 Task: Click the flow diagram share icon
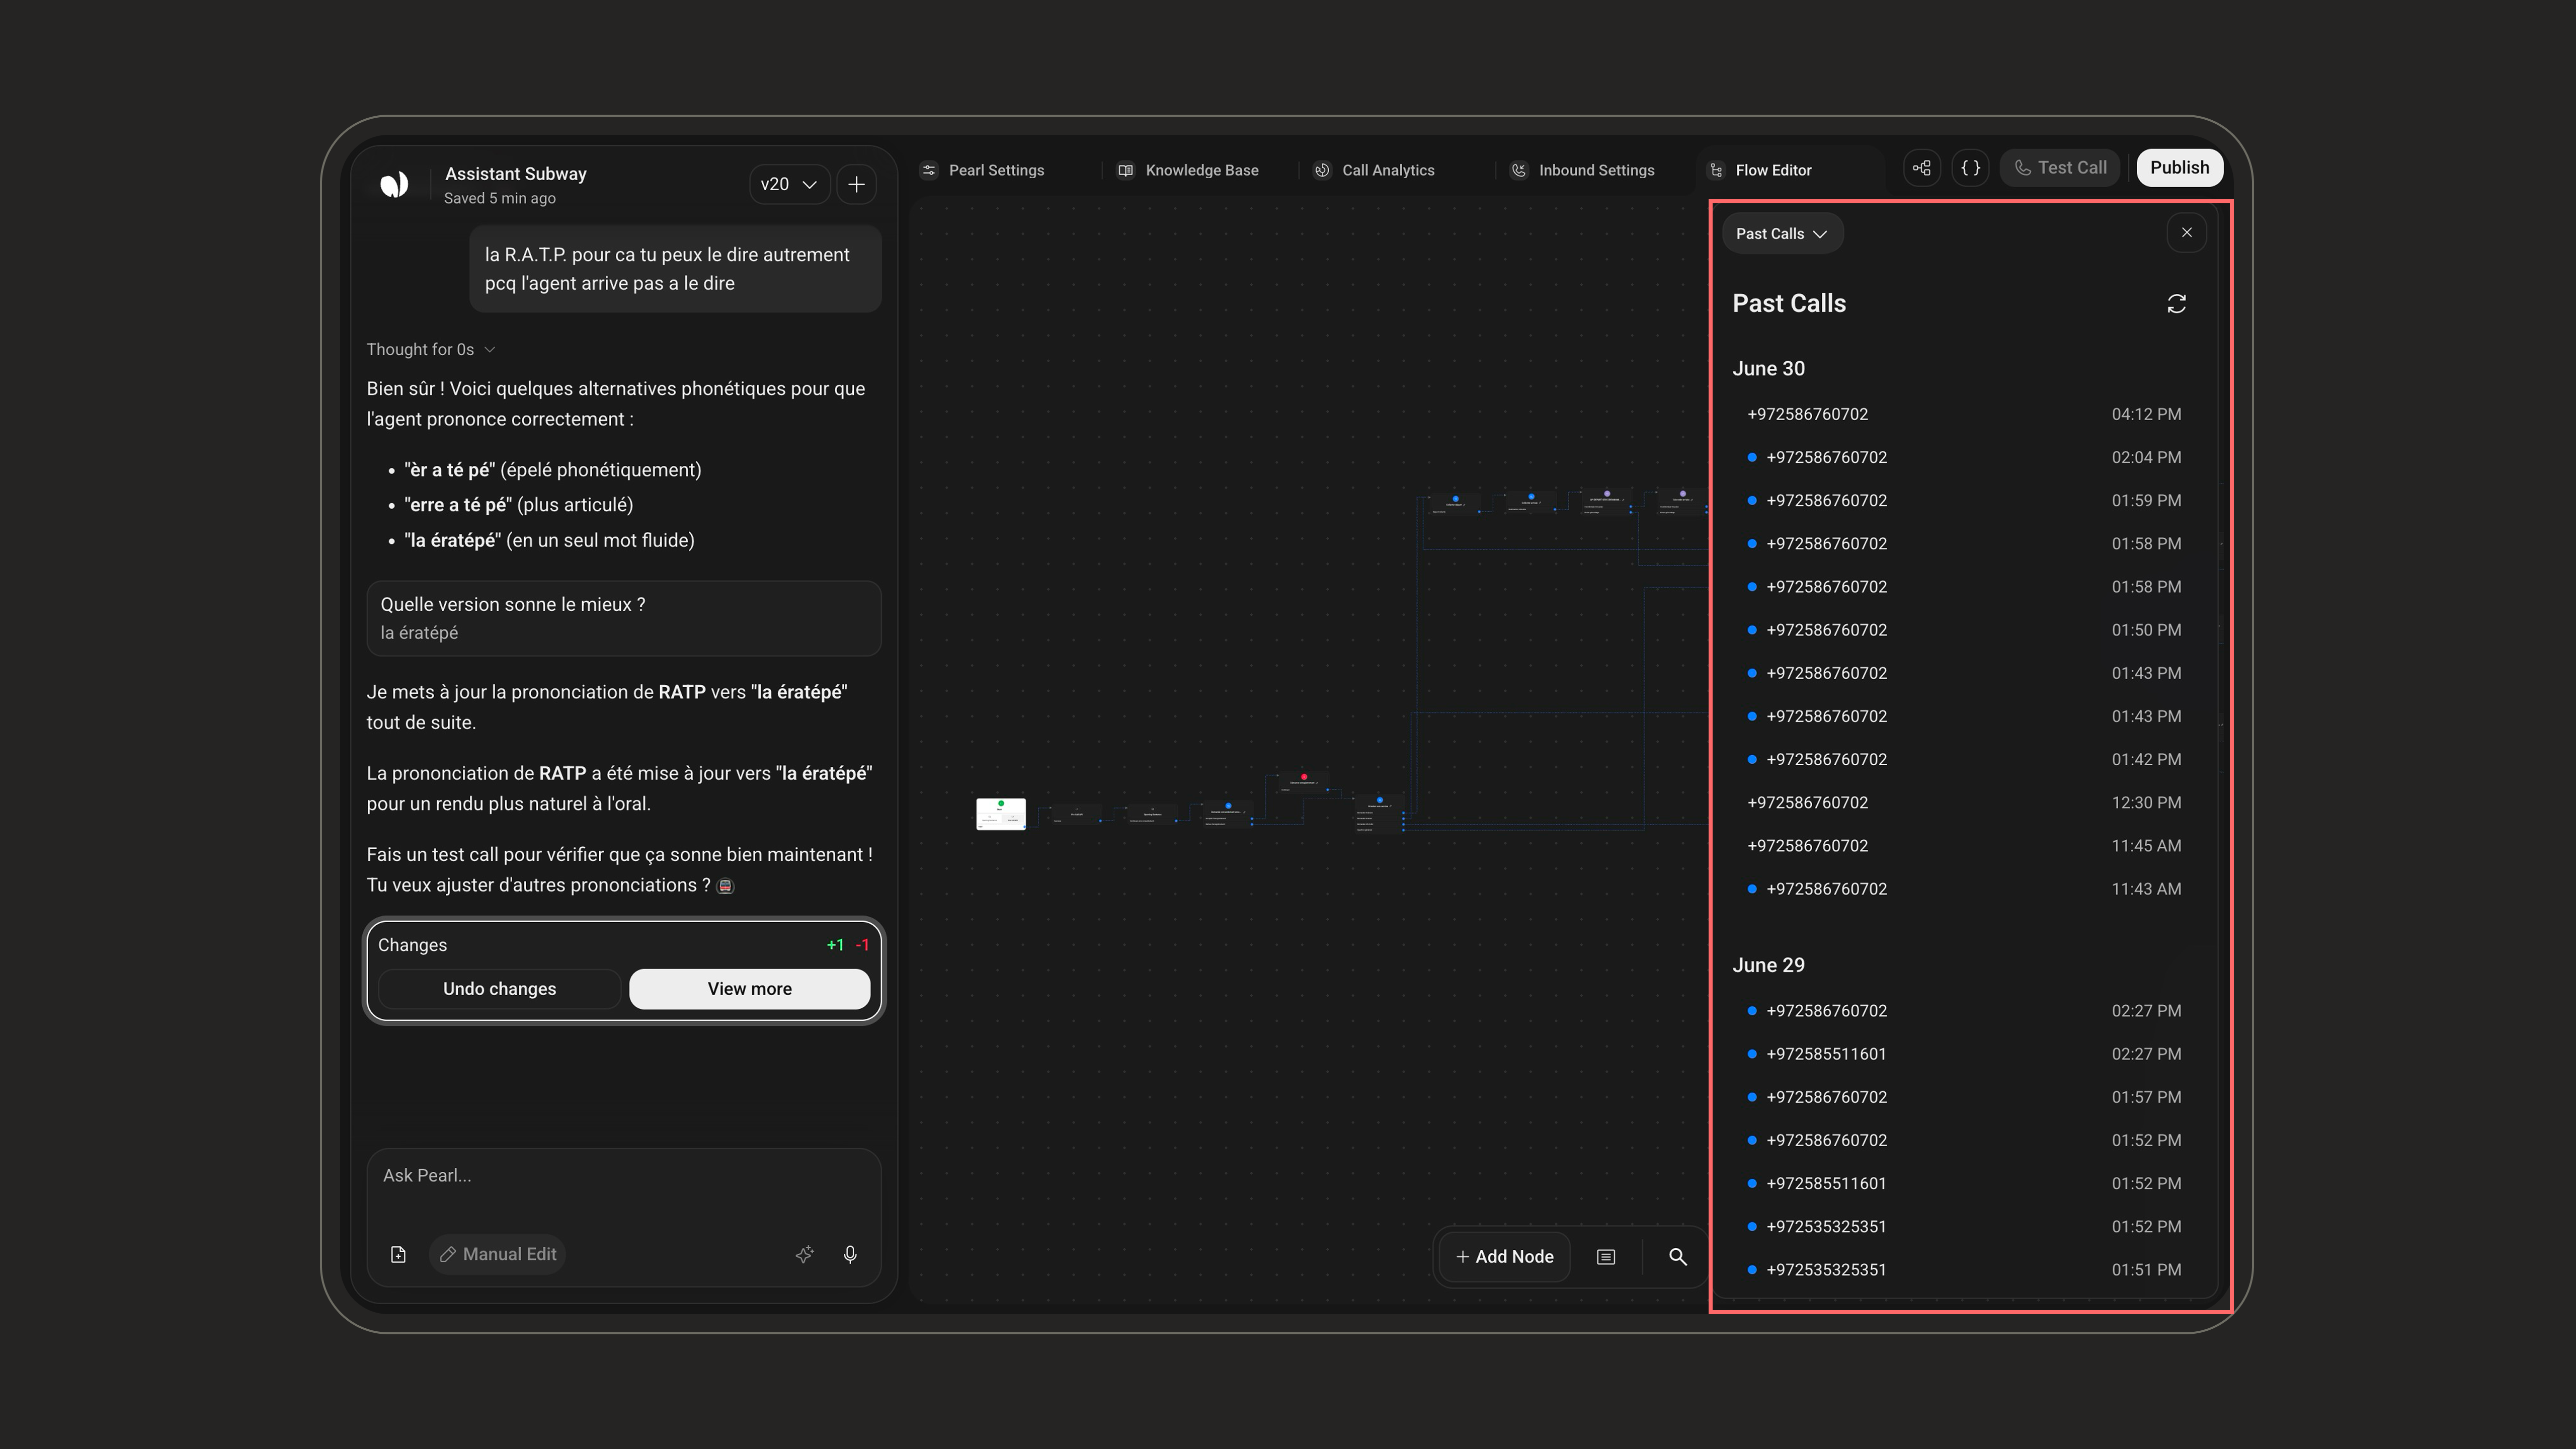[1922, 168]
